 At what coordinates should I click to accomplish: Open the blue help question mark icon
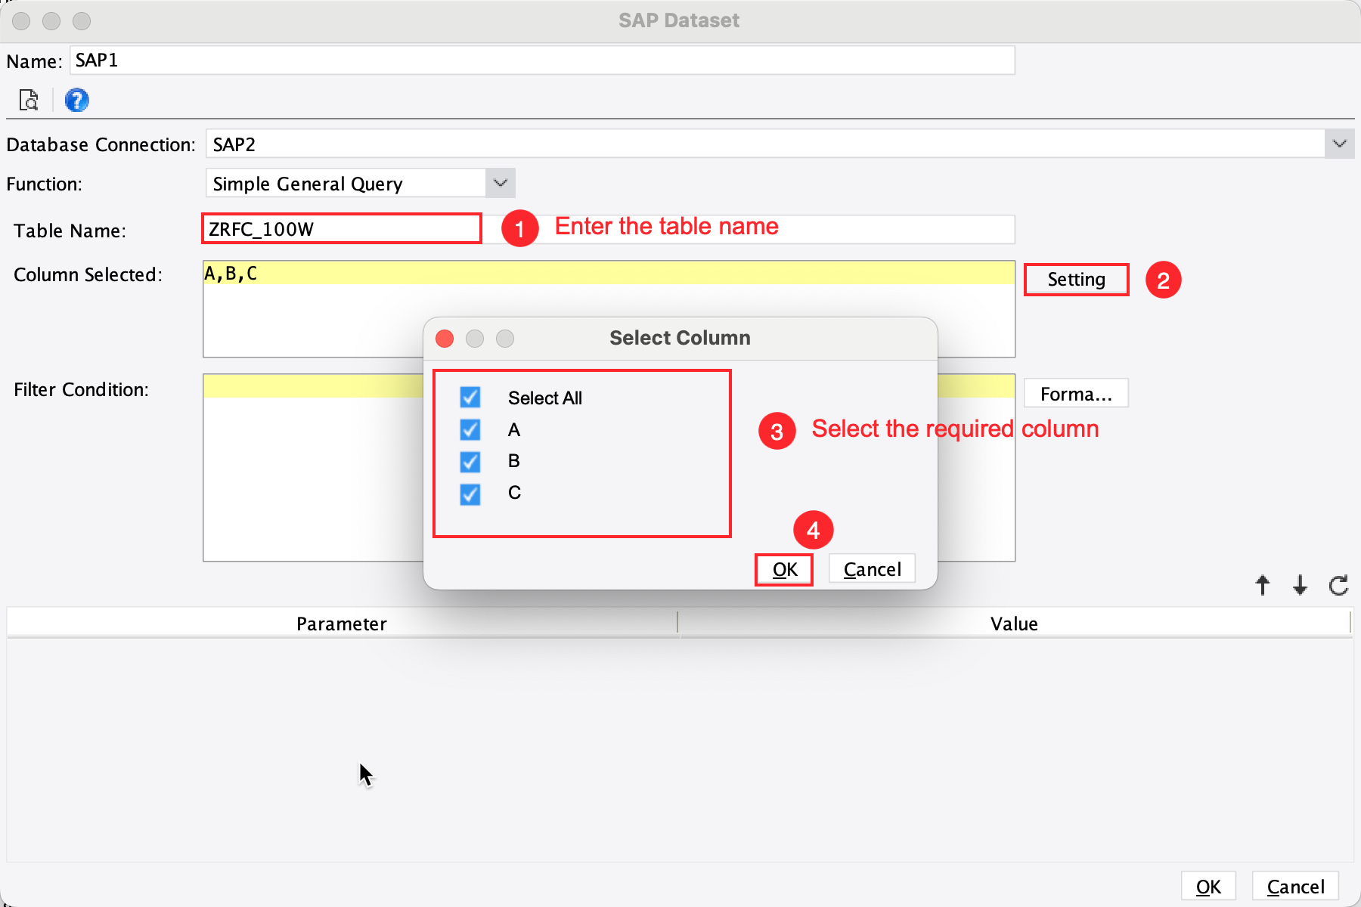(x=76, y=100)
